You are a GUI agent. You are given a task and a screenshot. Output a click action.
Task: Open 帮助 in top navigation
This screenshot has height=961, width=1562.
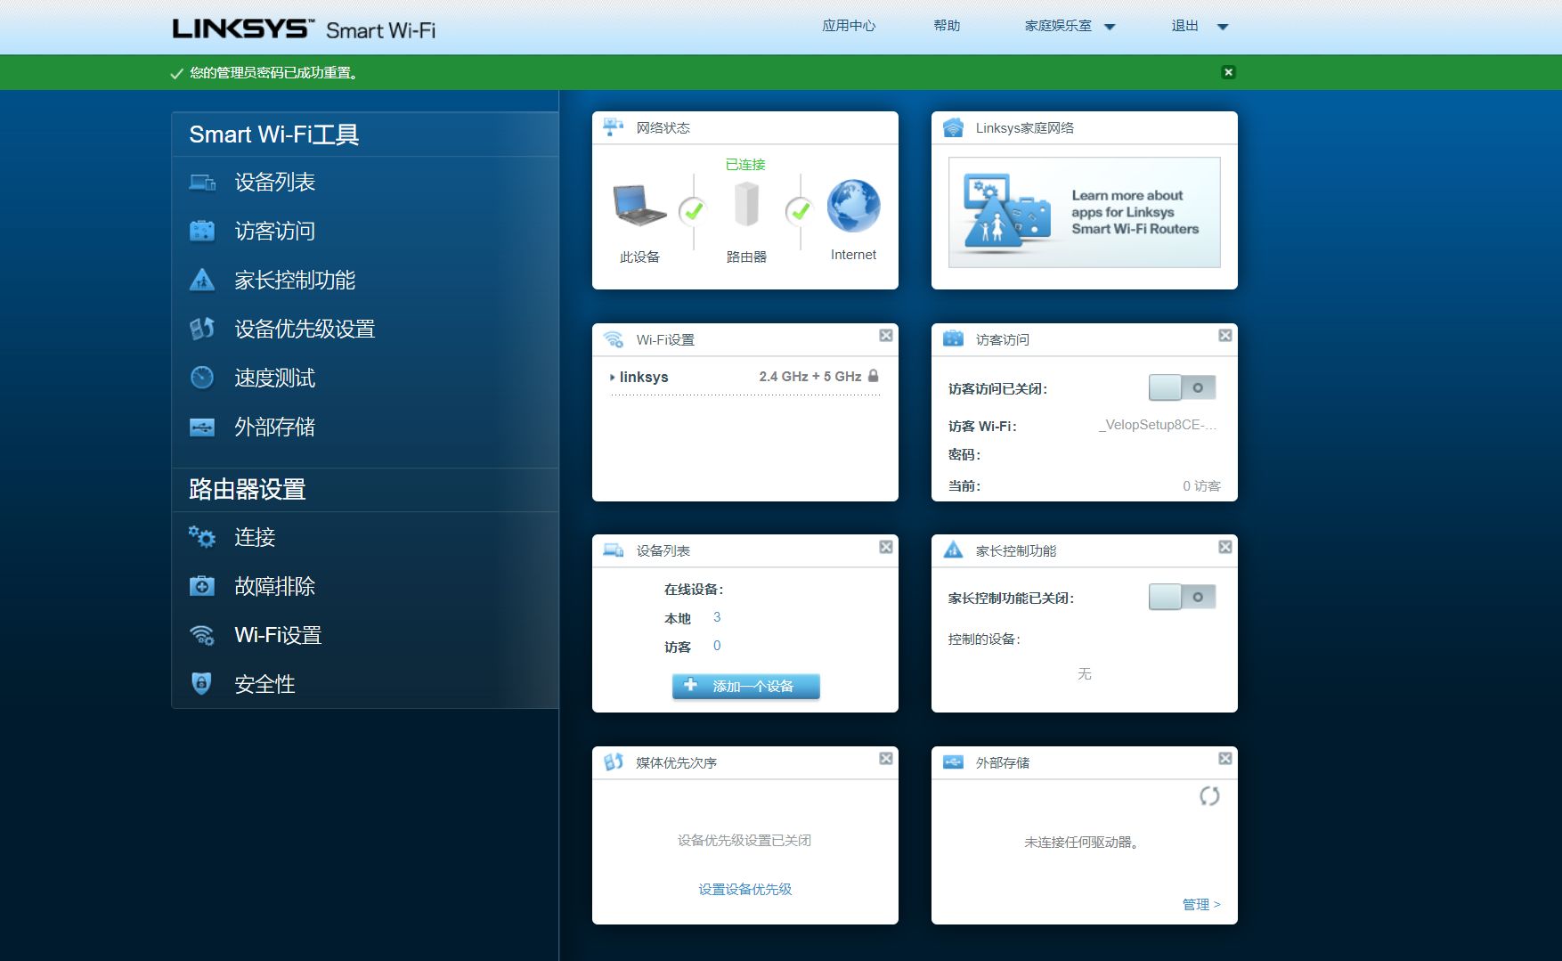coord(947,26)
